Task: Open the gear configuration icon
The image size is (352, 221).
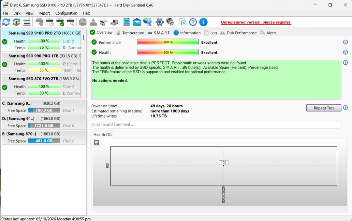Action: pos(160,22)
